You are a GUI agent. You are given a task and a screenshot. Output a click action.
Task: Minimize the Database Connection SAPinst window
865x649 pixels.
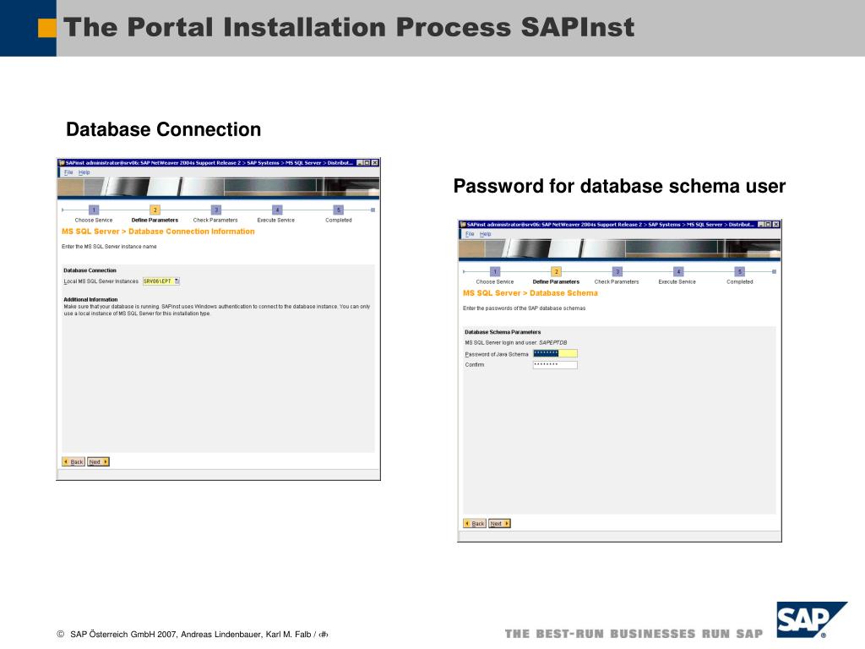pyautogui.click(x=360, y=163)
